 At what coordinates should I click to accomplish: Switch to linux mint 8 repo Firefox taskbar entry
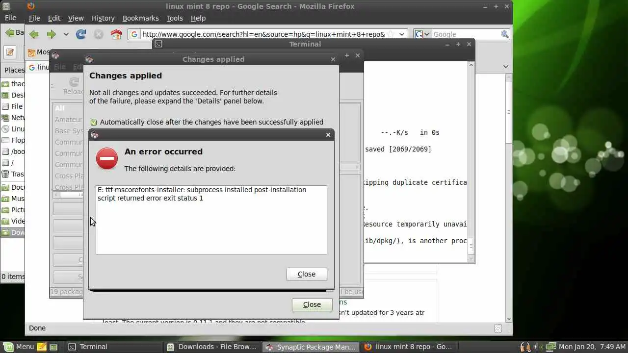pos(409,347)
